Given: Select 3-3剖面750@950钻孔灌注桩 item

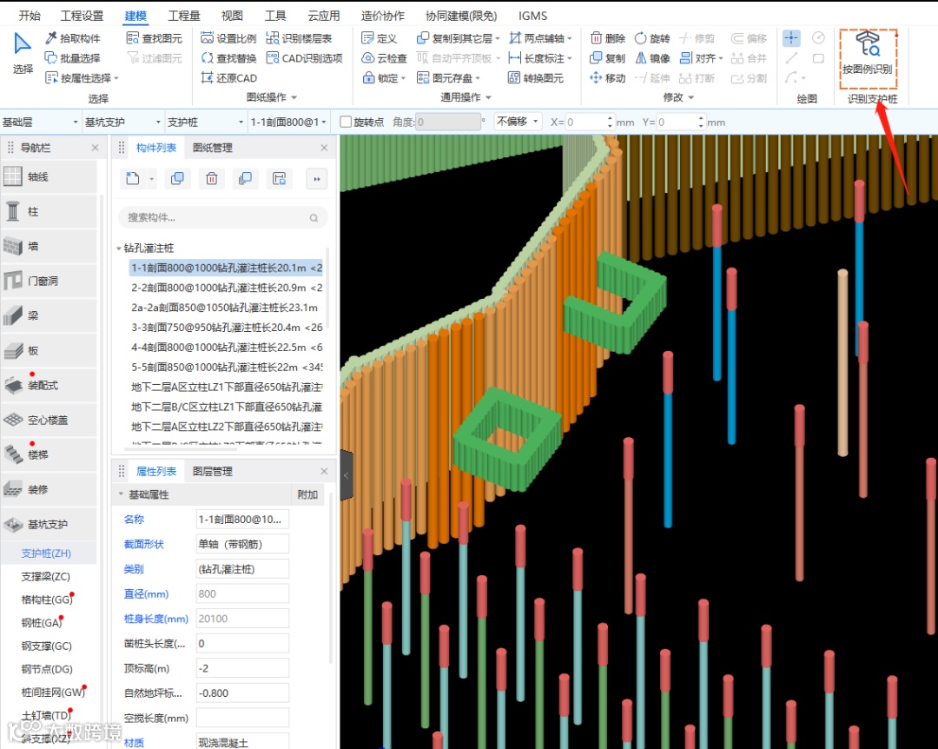Looking at the screenshot, I should coord(227,328).
